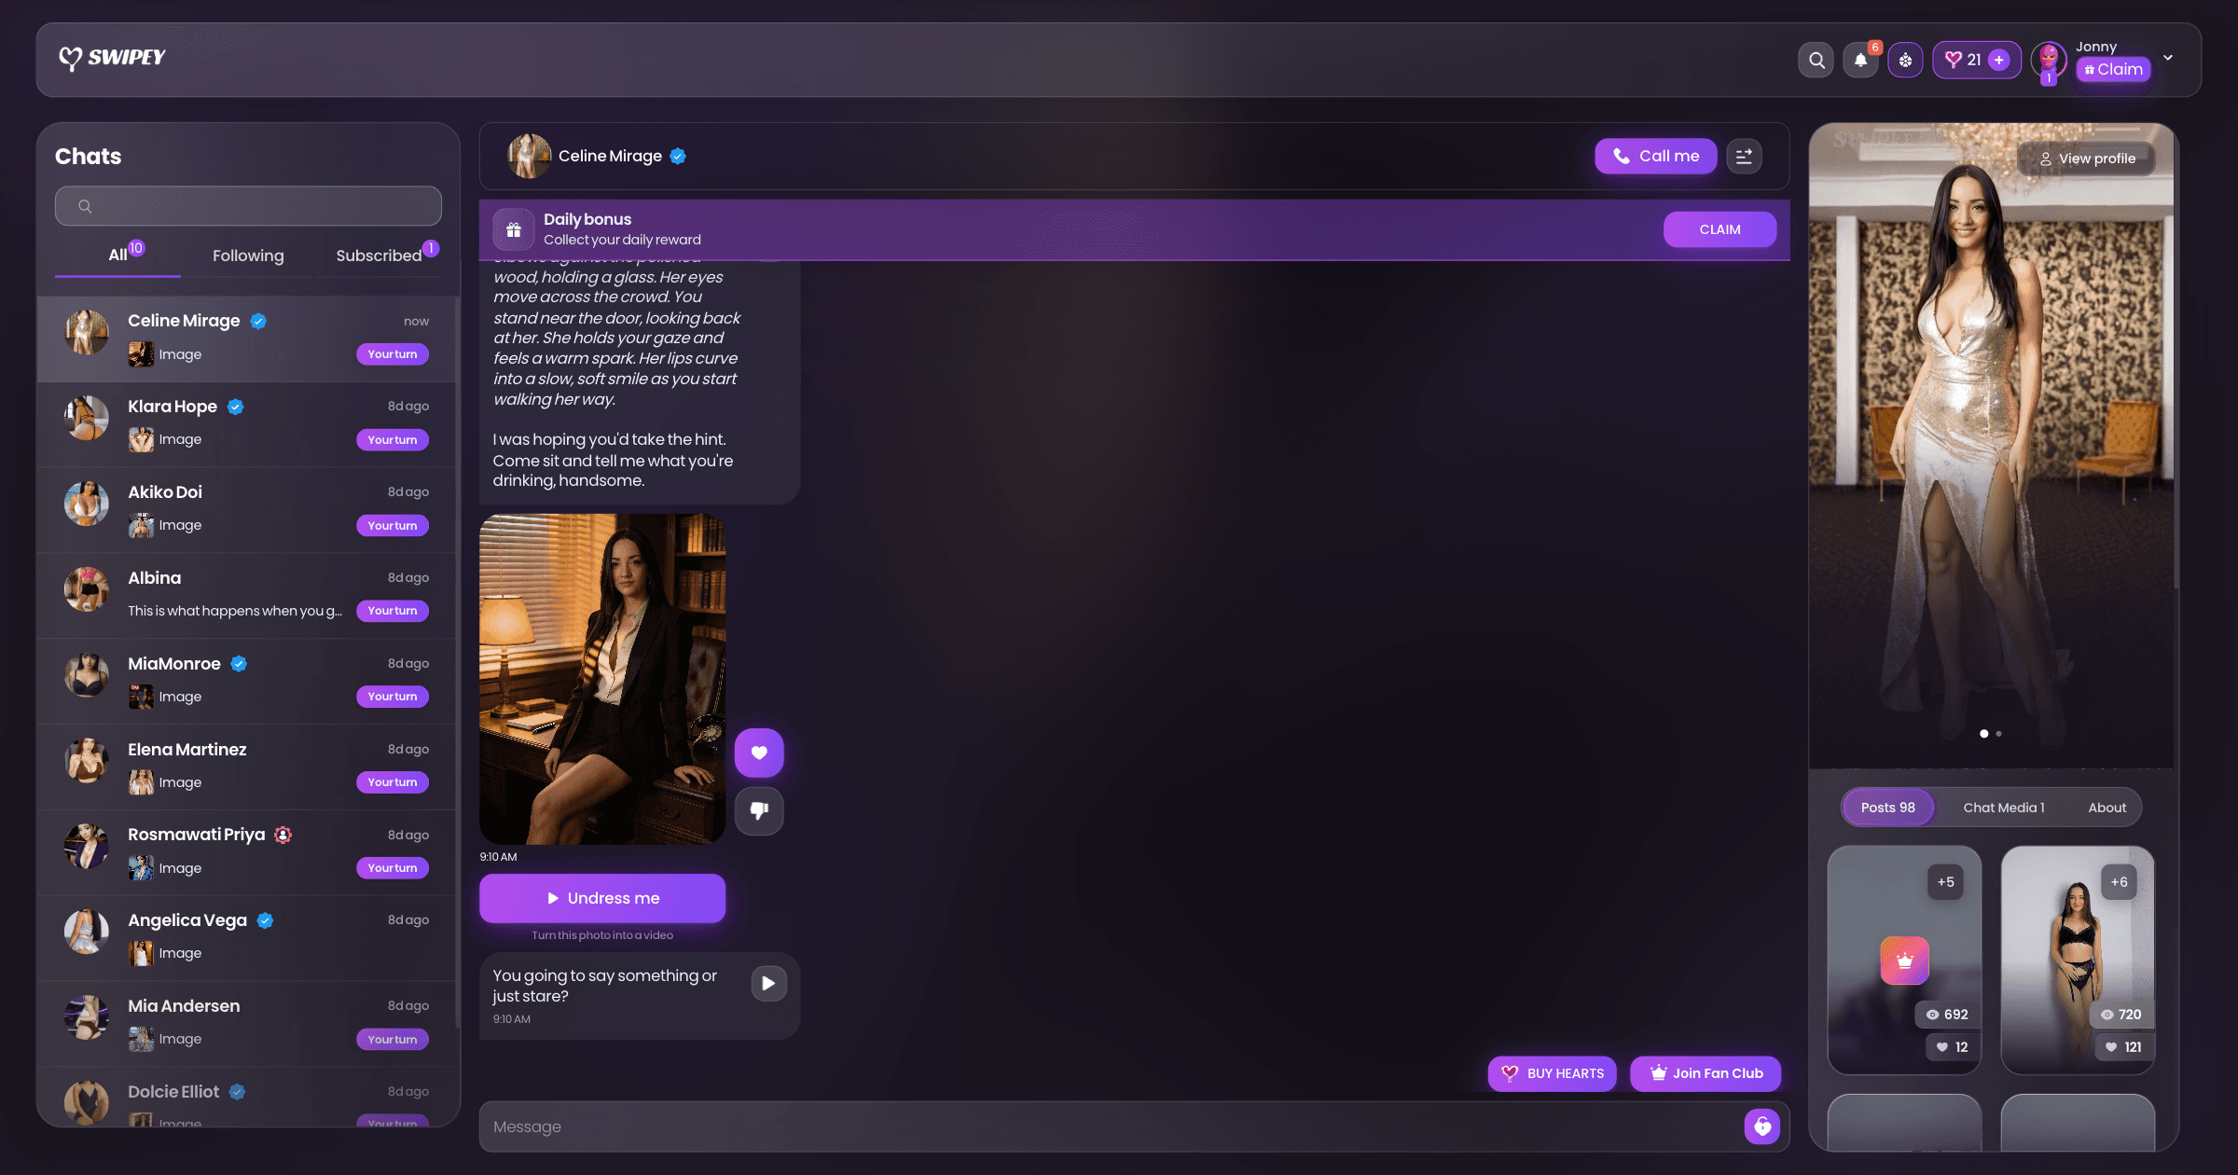Click the 692 views eye badge
The height and width of the screenshot is (1175, 2238).
(1947, 1015)
